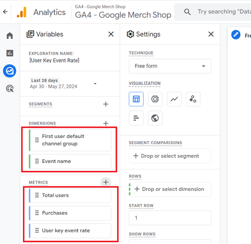Select the bar chart visualization

tap(136, 118)
